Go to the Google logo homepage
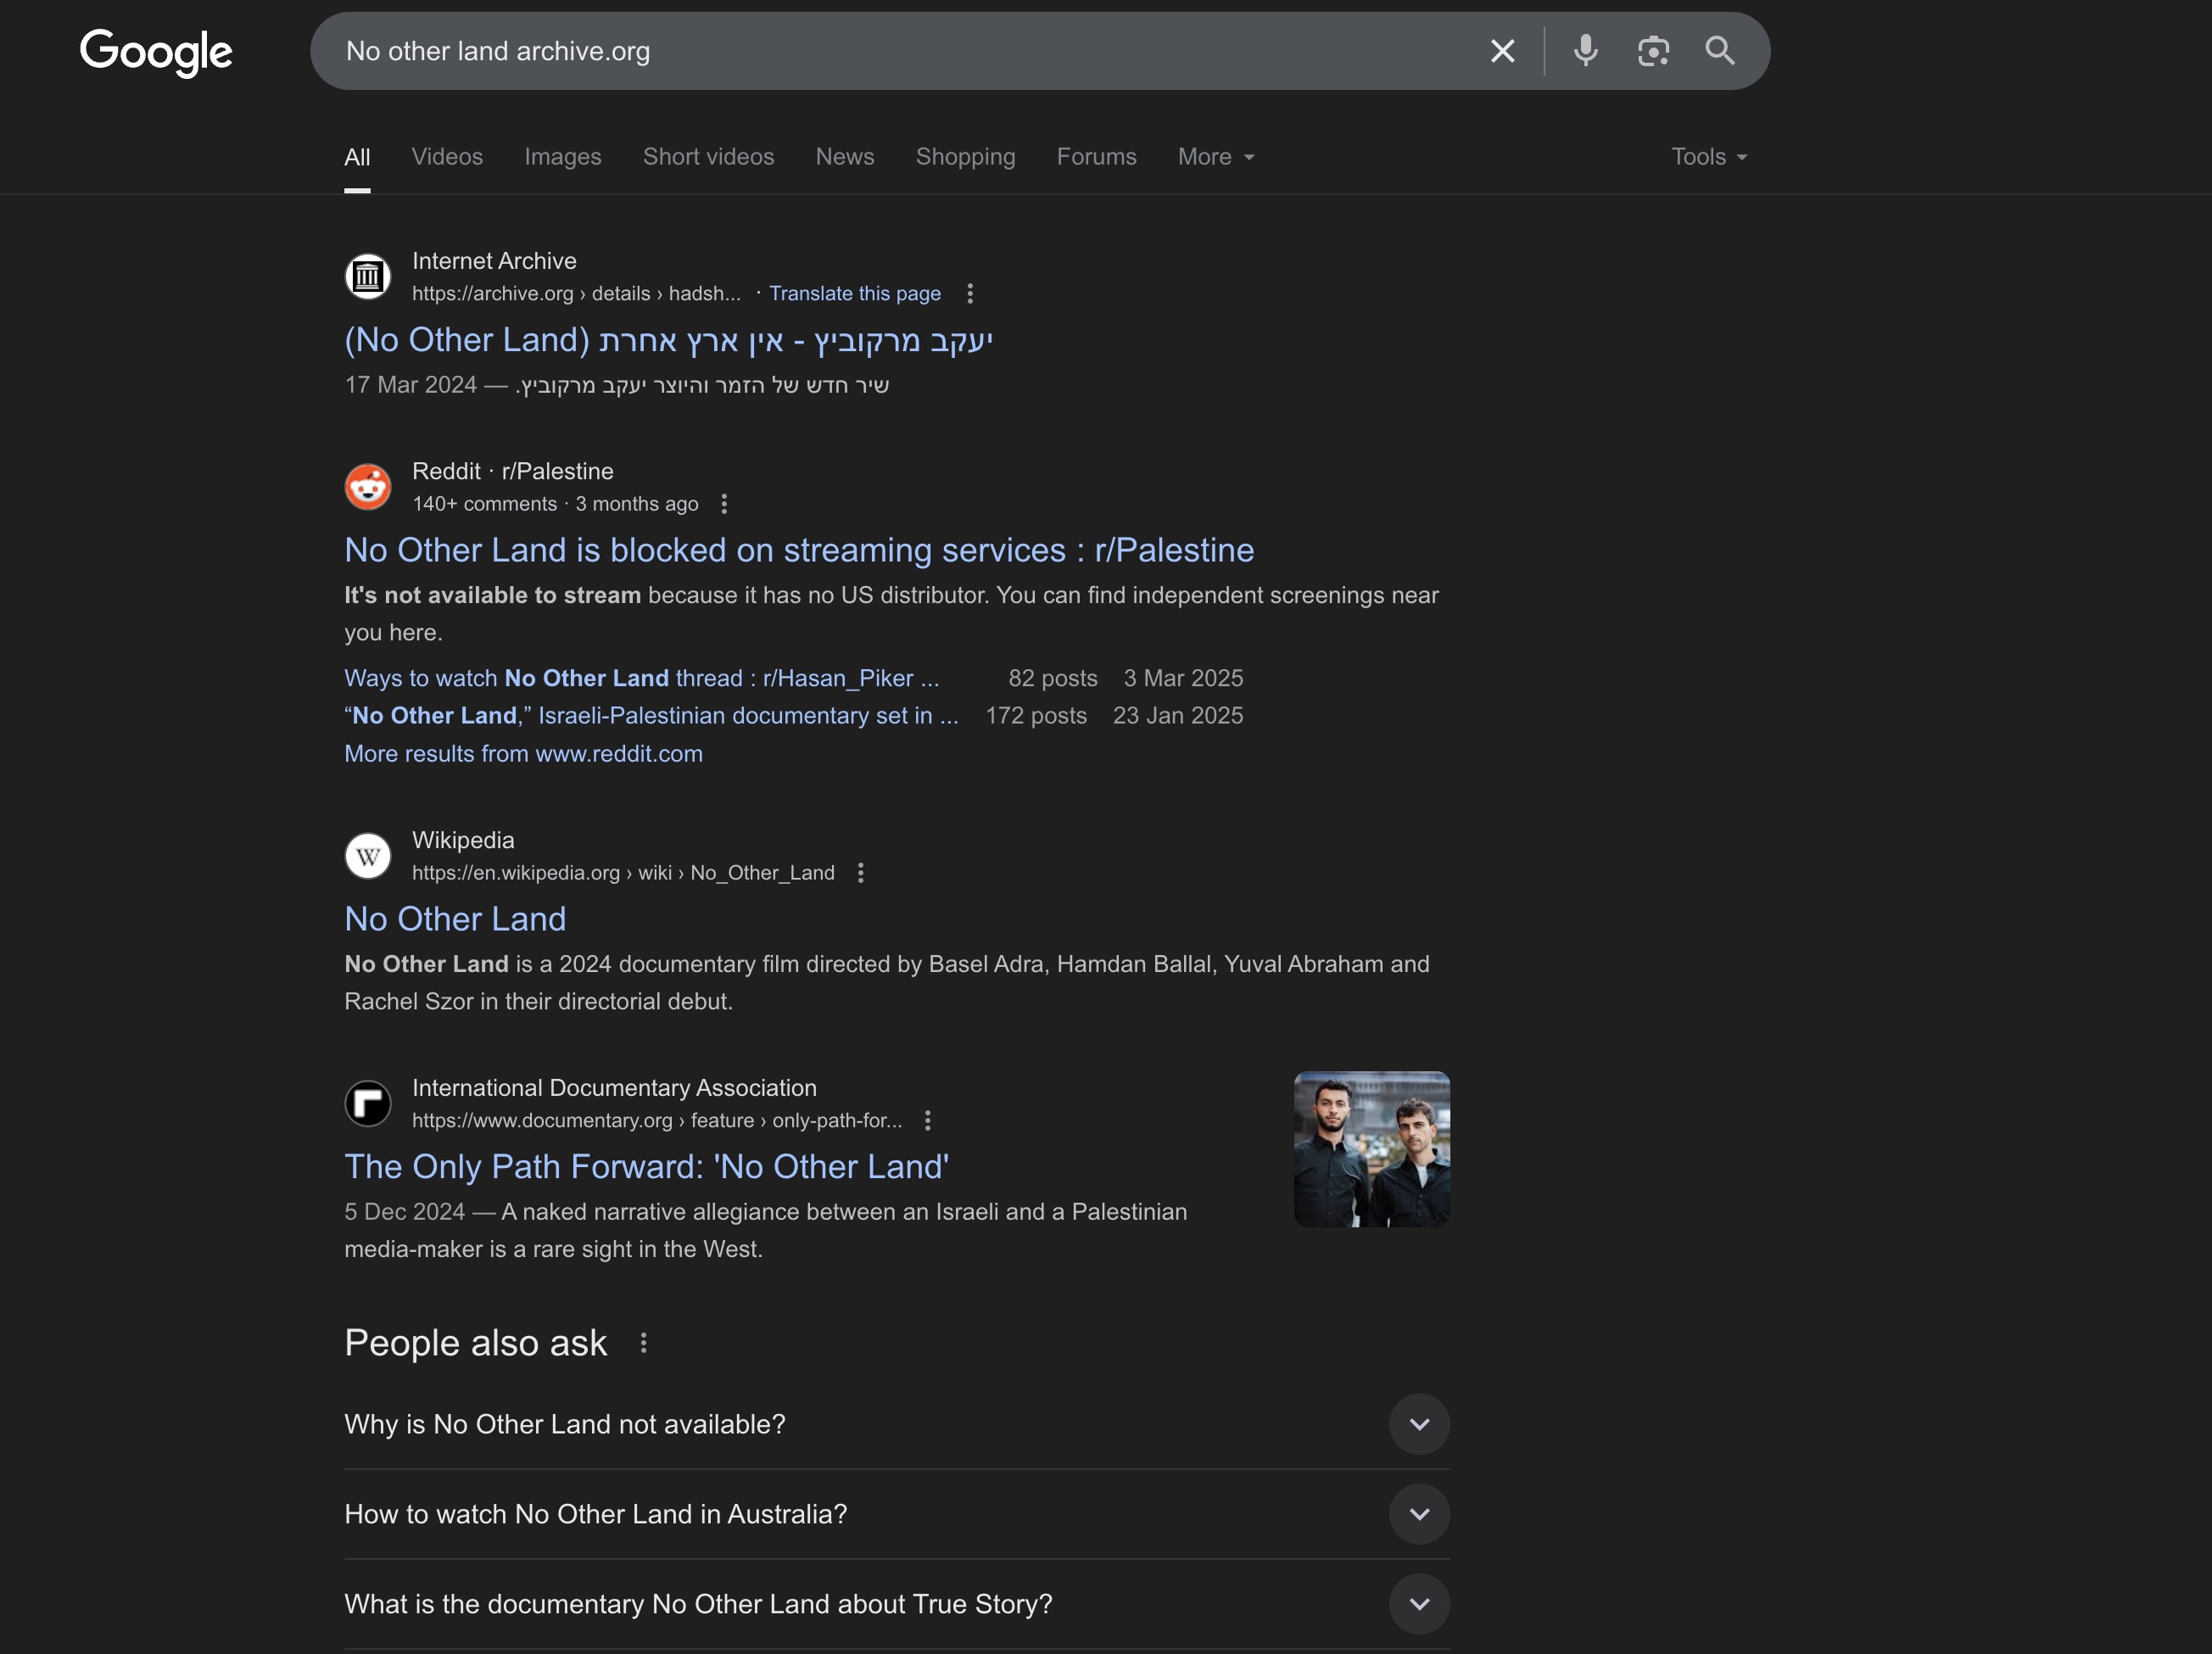 click(156, 52)
